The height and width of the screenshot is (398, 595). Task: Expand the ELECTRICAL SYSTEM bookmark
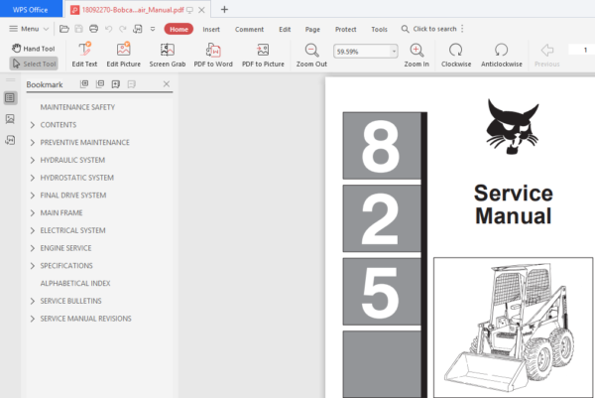[x=33, y=230]
